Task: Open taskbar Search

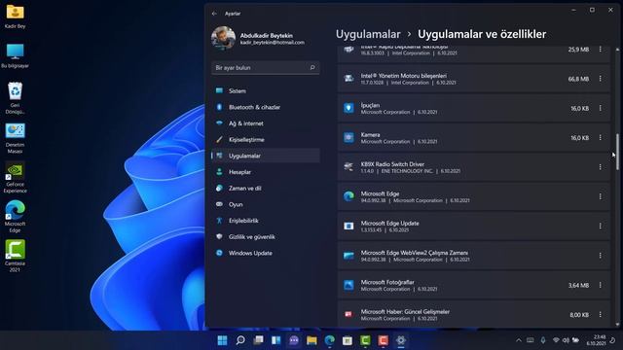Action: (240, 340)
